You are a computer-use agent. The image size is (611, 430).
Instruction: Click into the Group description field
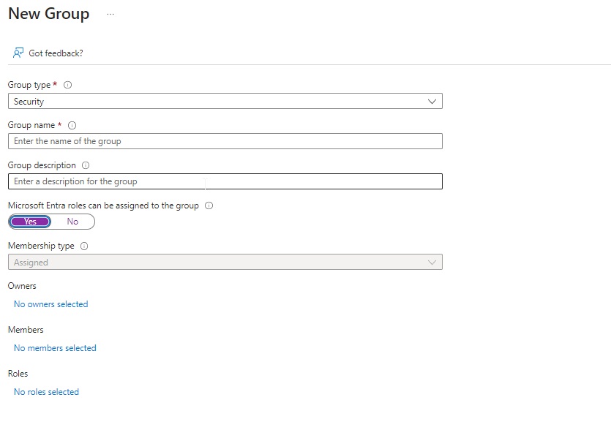point(225,181)
